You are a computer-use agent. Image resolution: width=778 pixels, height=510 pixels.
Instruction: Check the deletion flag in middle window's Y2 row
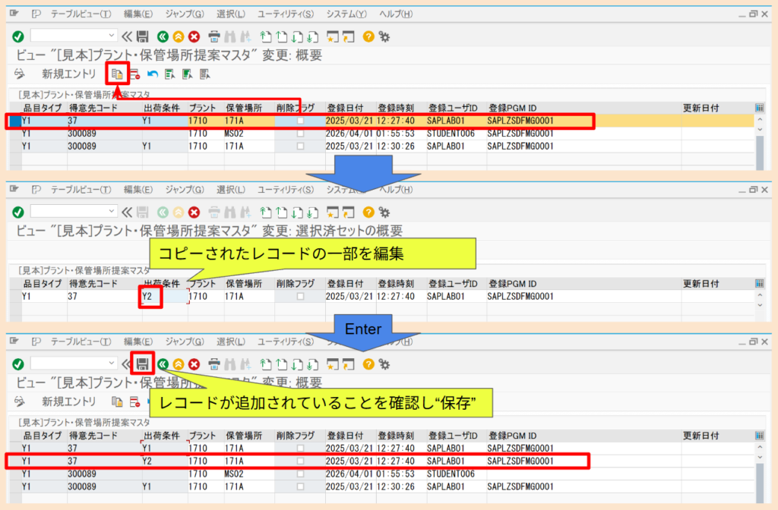click(300, 297)
